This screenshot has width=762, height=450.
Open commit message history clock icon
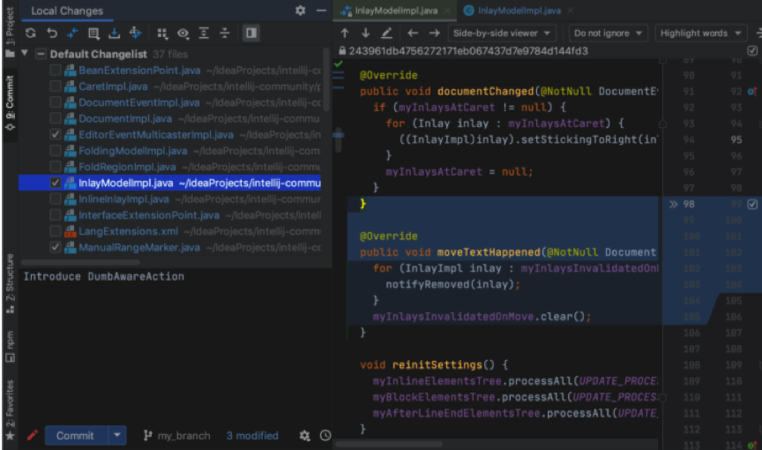click(x=325, y=435)
